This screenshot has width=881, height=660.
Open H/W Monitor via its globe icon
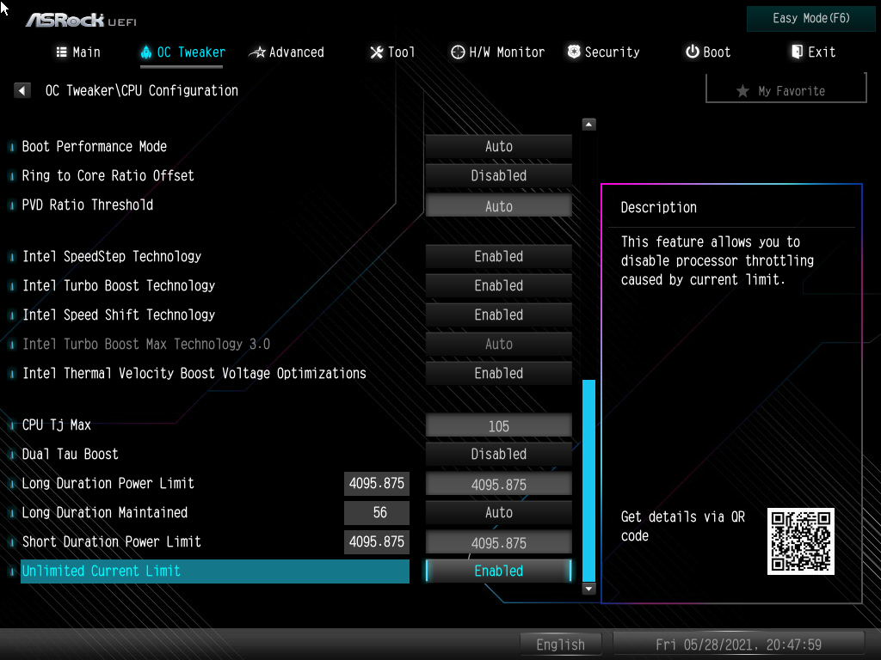click(x=457, y=52)
